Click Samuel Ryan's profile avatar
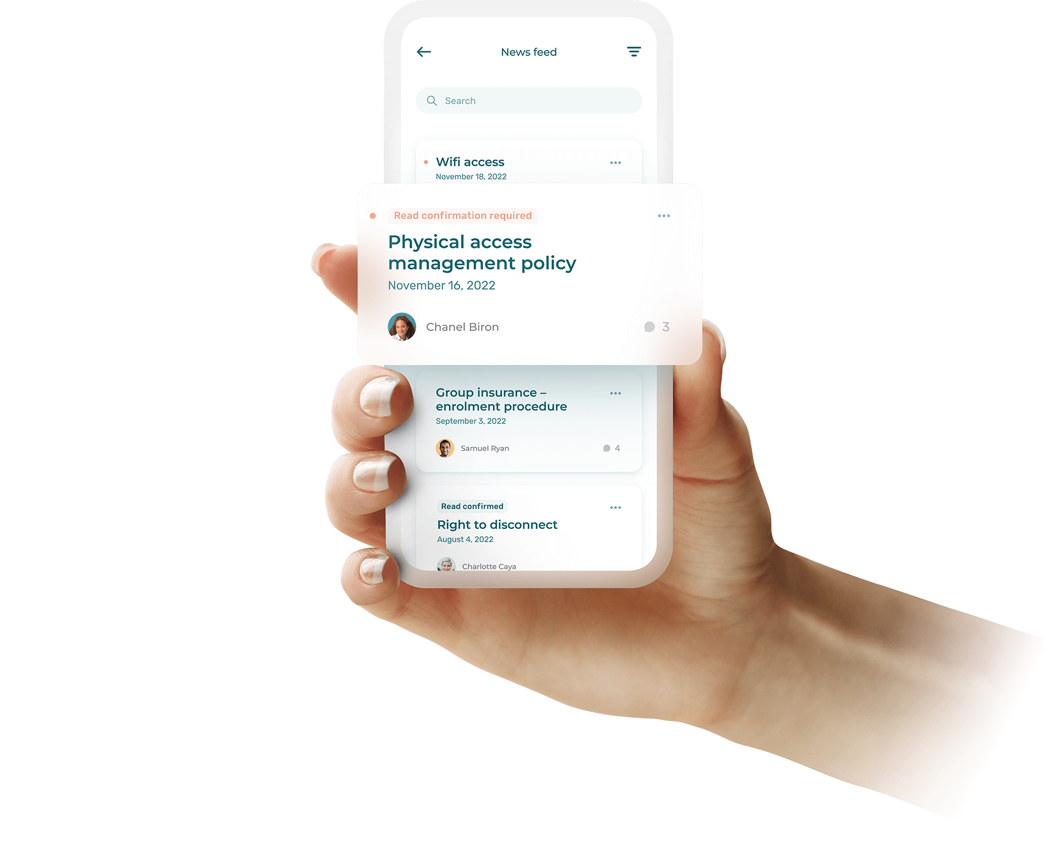This screenshot has height=848, width=1060. click(x=444, y=447)
